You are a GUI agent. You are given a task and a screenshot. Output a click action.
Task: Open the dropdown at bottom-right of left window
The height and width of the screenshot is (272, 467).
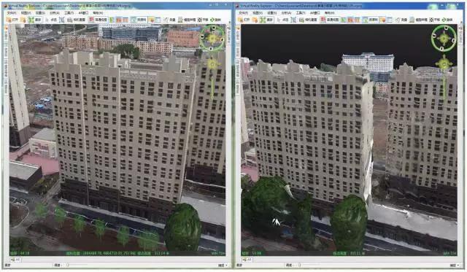223,265
